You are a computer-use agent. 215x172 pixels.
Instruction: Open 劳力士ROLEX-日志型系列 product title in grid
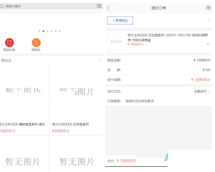click(x=70, y=124)
